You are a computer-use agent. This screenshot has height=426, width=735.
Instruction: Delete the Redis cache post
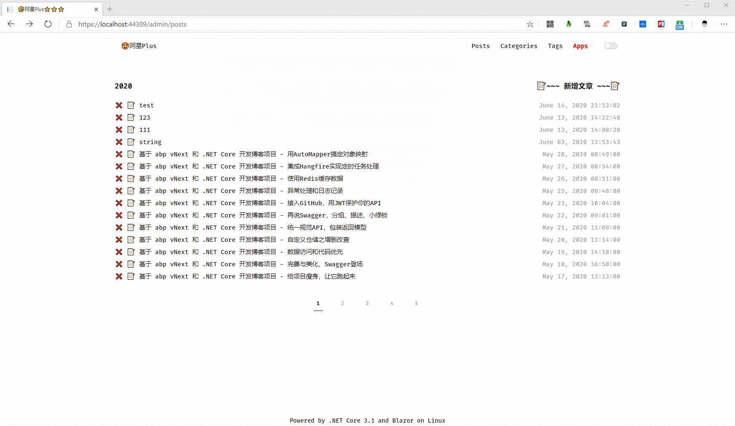pos(119,179)
